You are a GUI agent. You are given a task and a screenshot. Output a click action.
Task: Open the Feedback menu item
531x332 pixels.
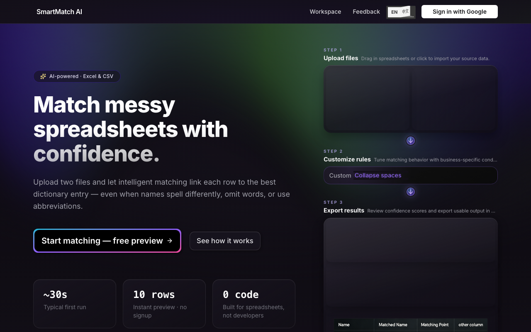point(366,12)
